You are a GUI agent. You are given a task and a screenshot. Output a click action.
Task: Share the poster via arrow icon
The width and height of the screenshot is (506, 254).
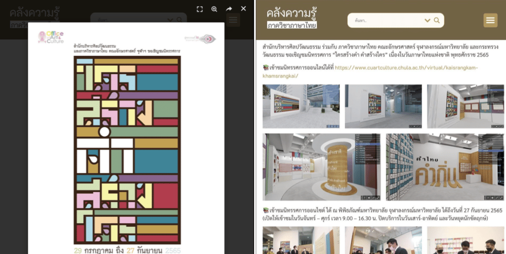pyautogui.click(x=229, y=9)
